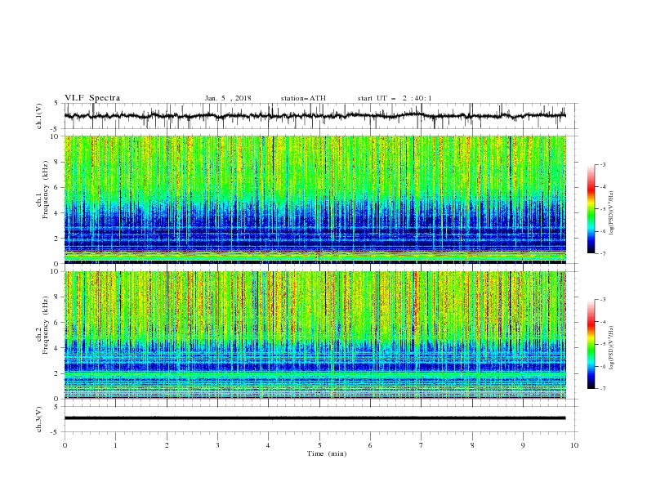Click the '-7' value on lower colorbar

tap(602, 388)
